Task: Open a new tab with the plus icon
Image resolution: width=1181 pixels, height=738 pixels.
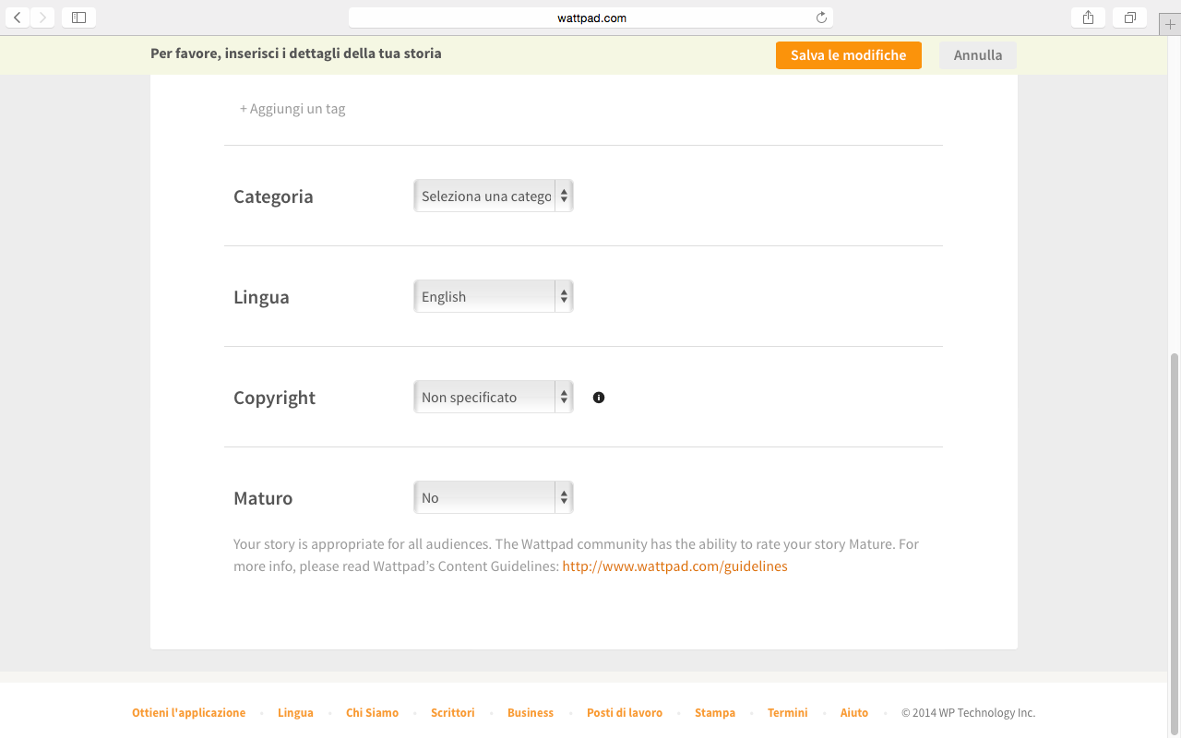Action: 1170,24
